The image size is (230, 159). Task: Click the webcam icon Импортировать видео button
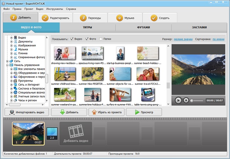(x=27, y=112)
